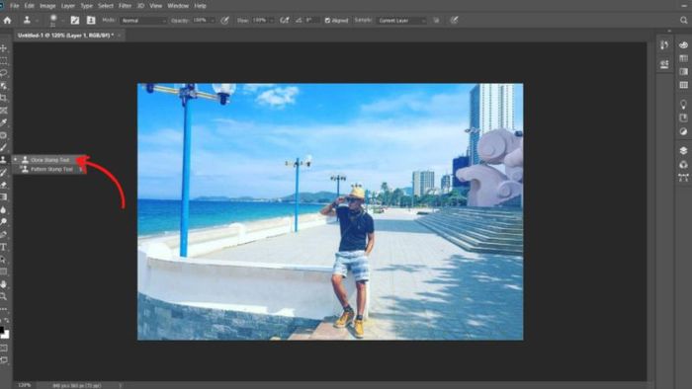Select the Zoom tool
Screen dimensions: 692x389
(x=4, y=296)
